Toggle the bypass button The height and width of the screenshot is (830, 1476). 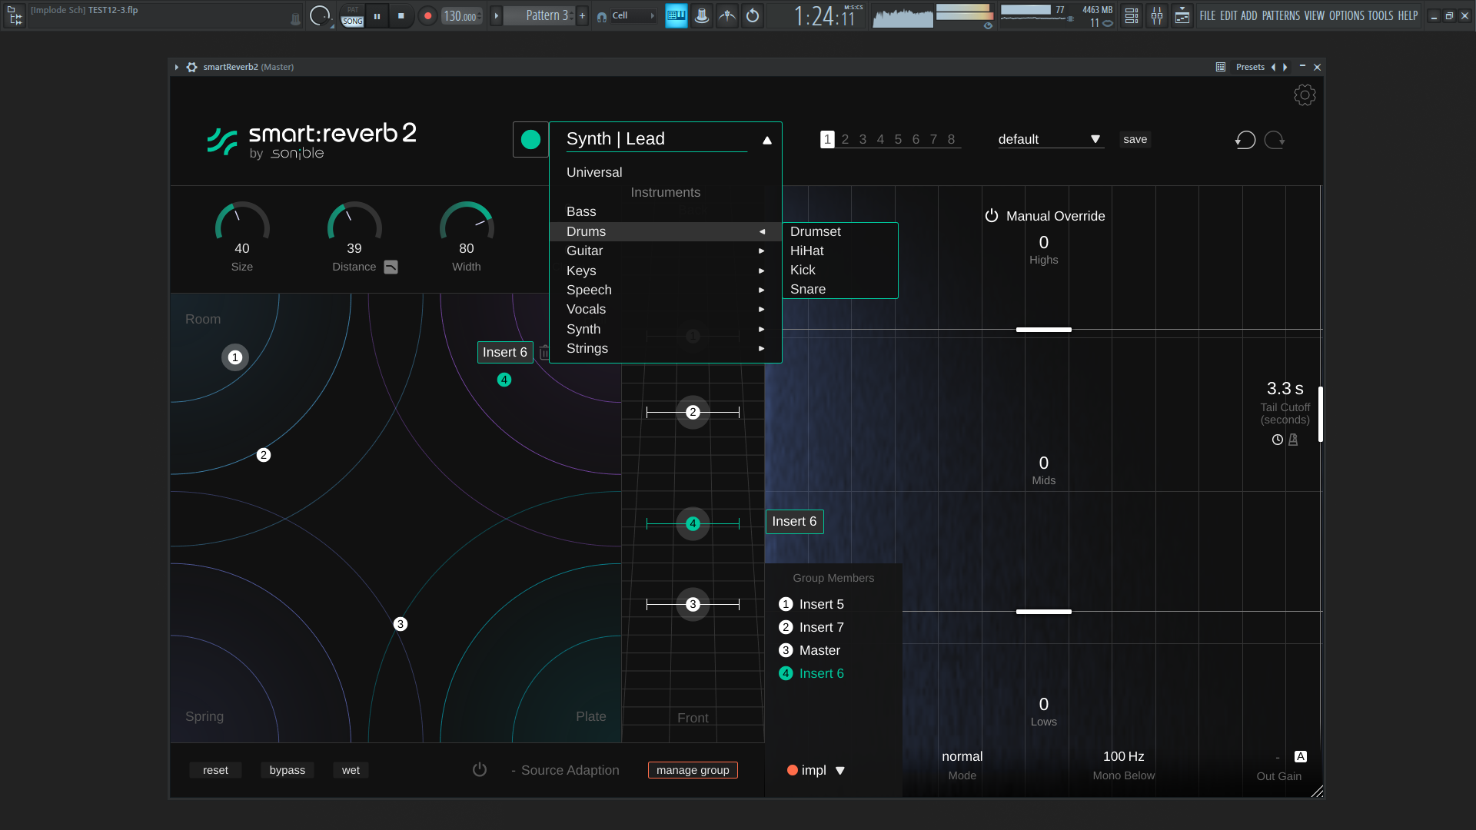(288, 770)
